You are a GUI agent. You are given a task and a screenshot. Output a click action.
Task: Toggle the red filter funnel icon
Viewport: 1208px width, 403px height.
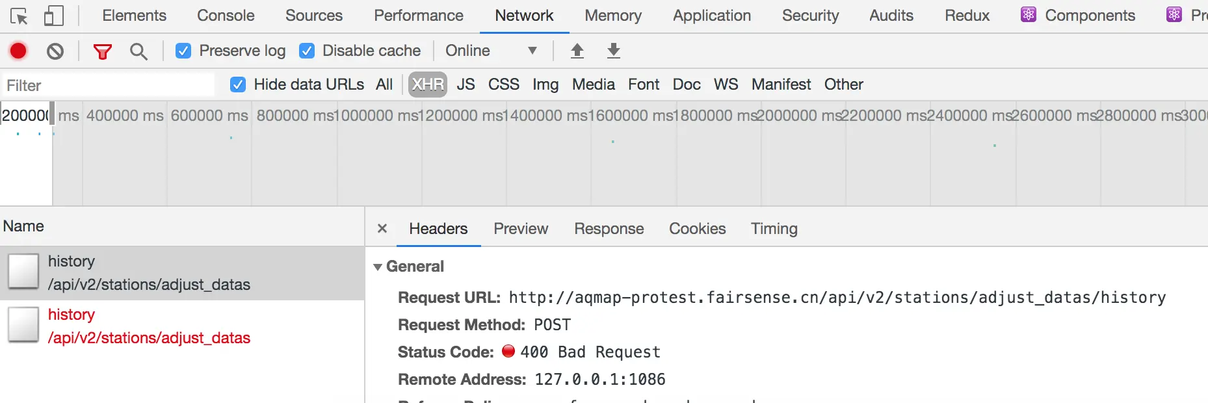[102, 51]
